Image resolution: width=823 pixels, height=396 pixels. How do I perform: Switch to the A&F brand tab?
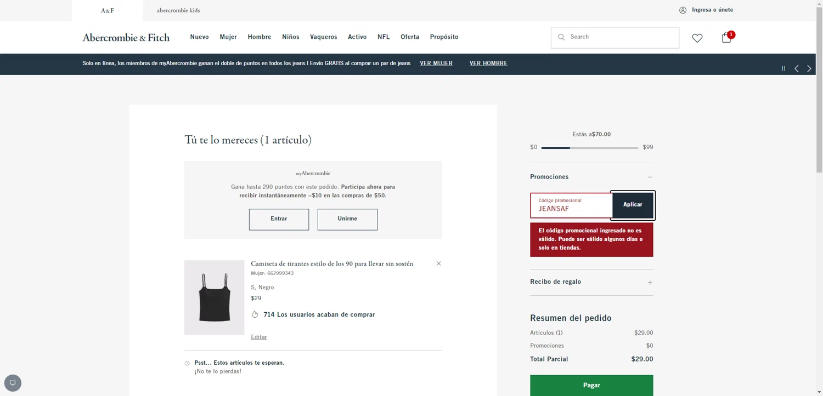(108, 10)
